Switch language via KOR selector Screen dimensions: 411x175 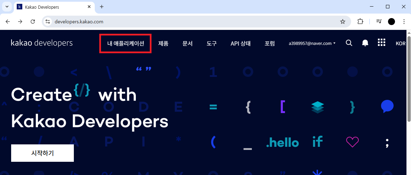point(401,43)
